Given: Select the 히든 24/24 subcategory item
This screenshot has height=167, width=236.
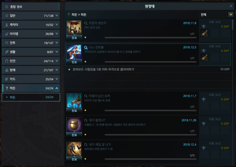Looking at the screenshot, I should coord(31,97).
